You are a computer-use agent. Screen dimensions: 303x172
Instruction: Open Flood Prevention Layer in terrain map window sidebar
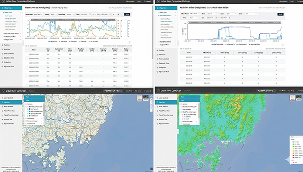click(x=166, y=115)
